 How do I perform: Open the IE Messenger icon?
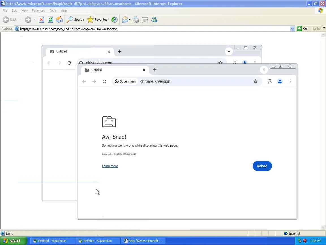point(154,20)
